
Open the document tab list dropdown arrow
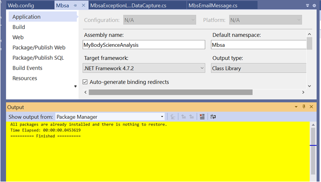[307, 6]
